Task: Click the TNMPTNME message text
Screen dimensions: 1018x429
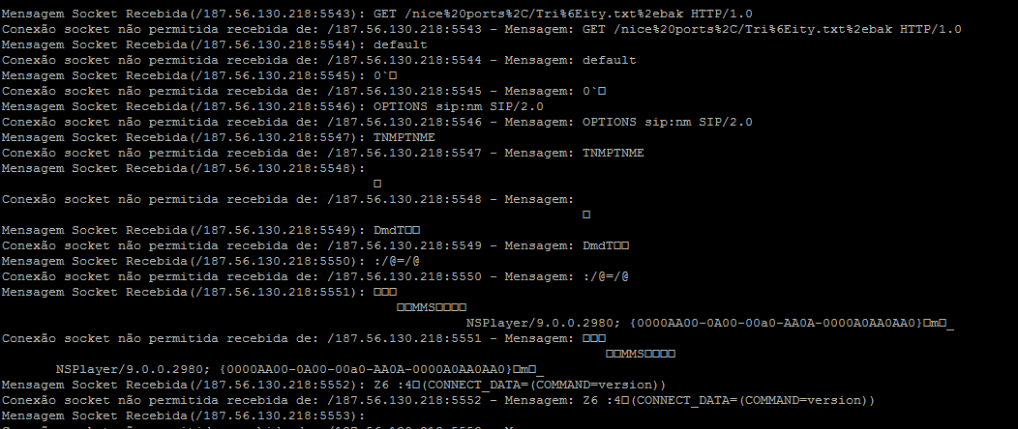Action: 404,138
